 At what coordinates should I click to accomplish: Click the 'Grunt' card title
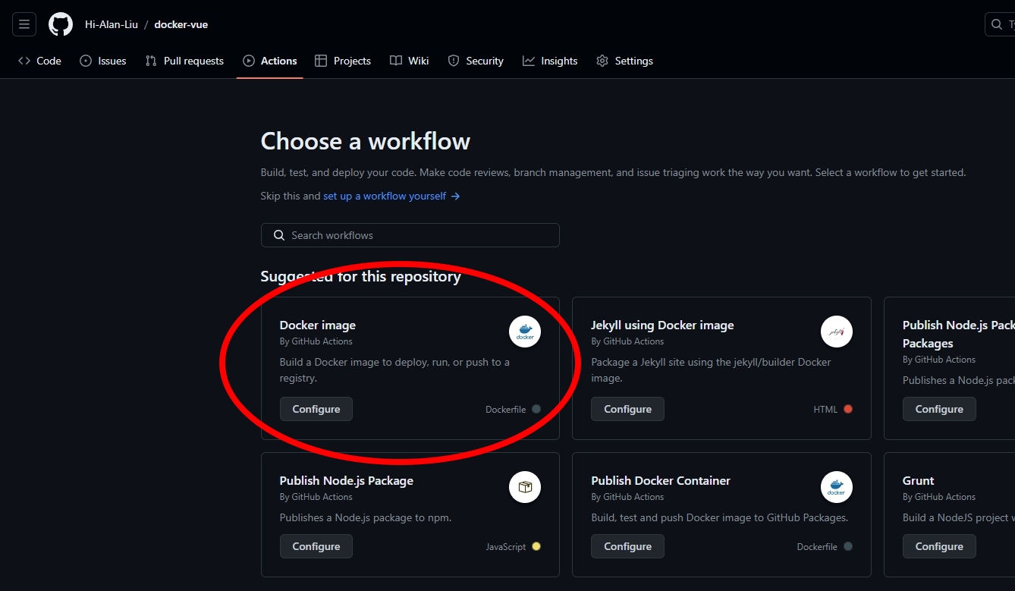918,480
